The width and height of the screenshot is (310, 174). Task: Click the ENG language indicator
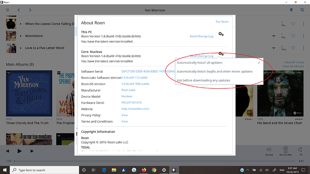282,170
